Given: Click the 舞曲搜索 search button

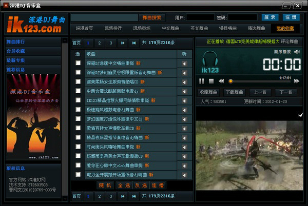Looking at the screenshot, I should [151, 17].
